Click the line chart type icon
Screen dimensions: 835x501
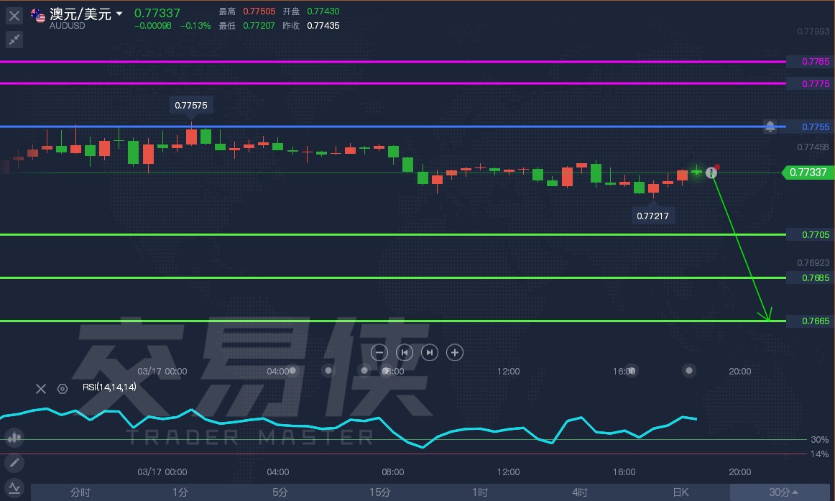coord(14,487)
